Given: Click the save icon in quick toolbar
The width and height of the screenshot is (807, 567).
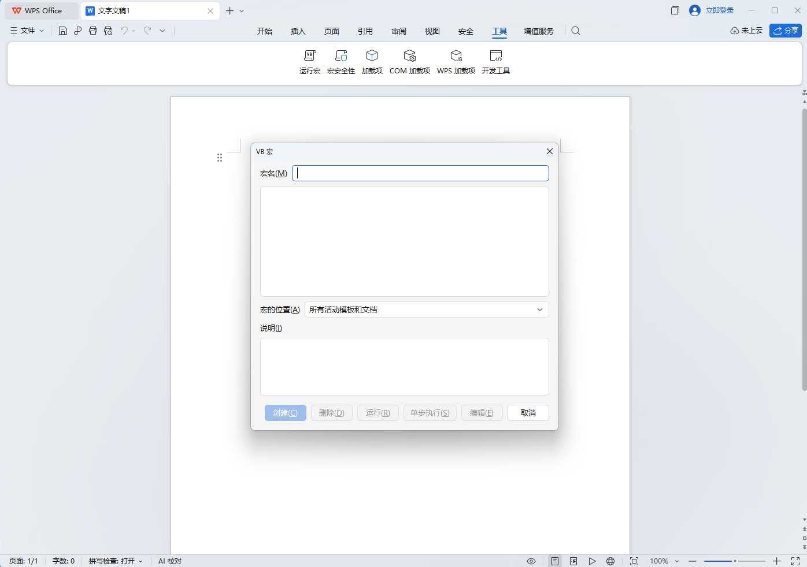Looking at the screenshot, I should click(x=63, y=31).
